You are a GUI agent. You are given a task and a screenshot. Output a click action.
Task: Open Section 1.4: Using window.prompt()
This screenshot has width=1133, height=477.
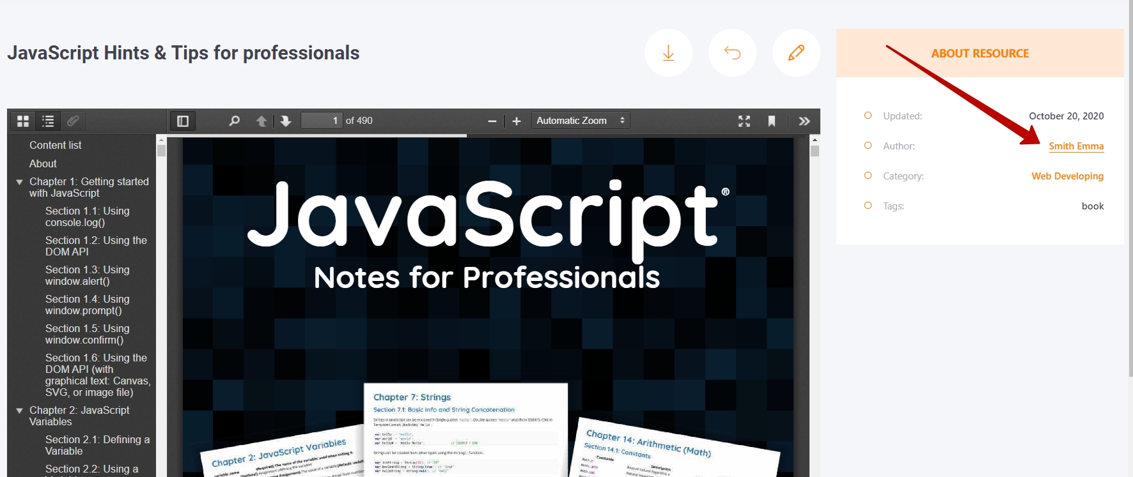(88, 305)
